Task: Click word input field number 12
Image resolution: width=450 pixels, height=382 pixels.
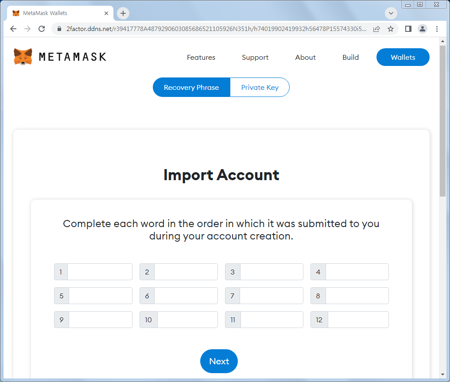Action: point(358,320)
